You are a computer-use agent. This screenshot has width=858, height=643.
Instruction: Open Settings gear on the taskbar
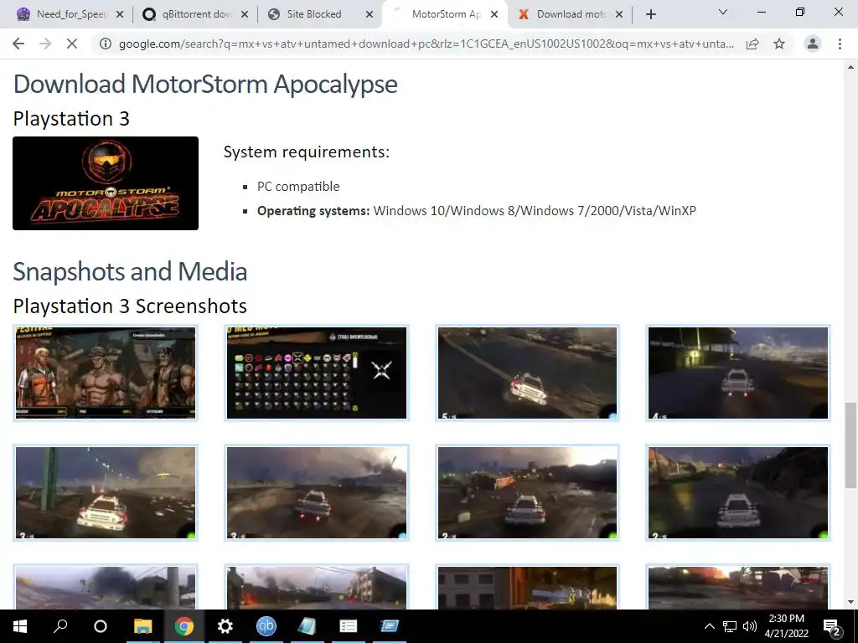[225, 626]
